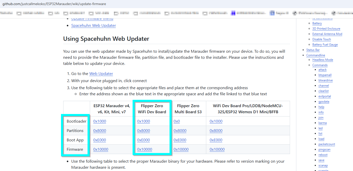Open the Status Bar wiki page
353x171 pixels.
point(313,50)
